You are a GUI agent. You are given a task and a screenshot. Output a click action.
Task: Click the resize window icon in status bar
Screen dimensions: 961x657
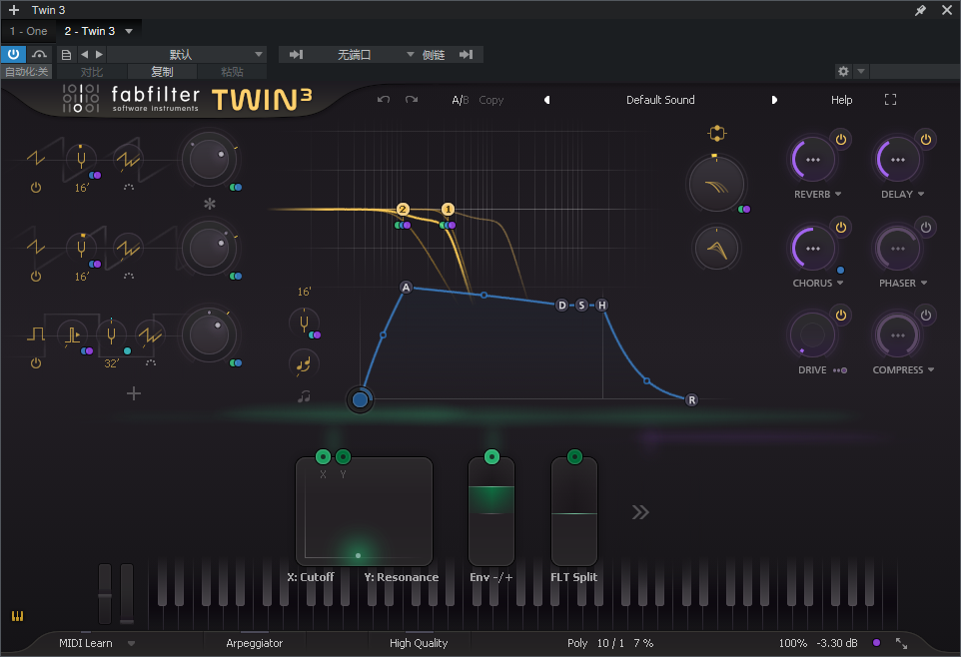point(901,643)
